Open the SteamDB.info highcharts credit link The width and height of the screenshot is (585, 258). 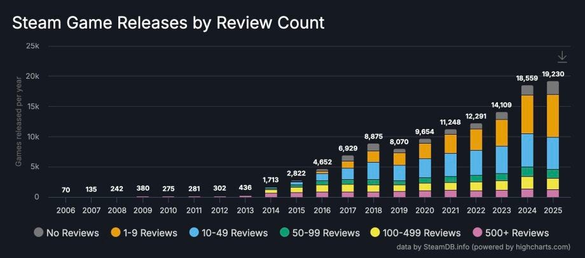(x=483, y=247)
